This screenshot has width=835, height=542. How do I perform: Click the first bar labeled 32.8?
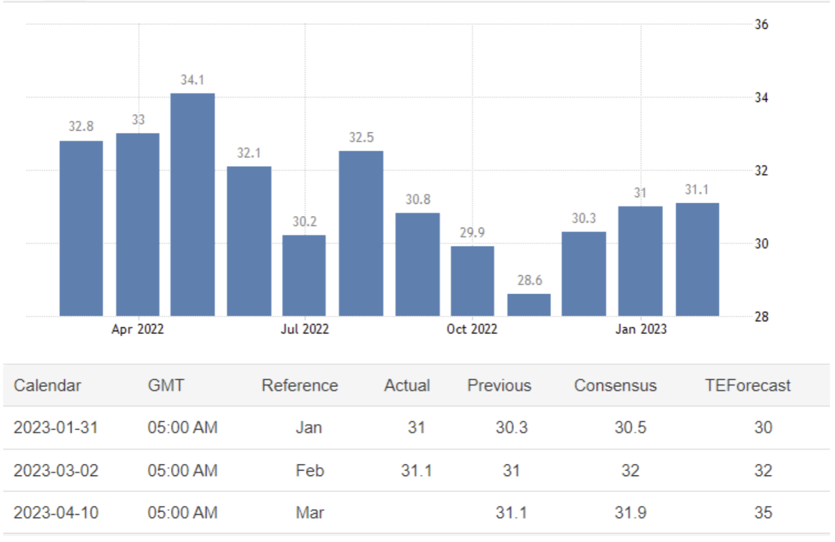pyautogui.click(x=81, y=228)
